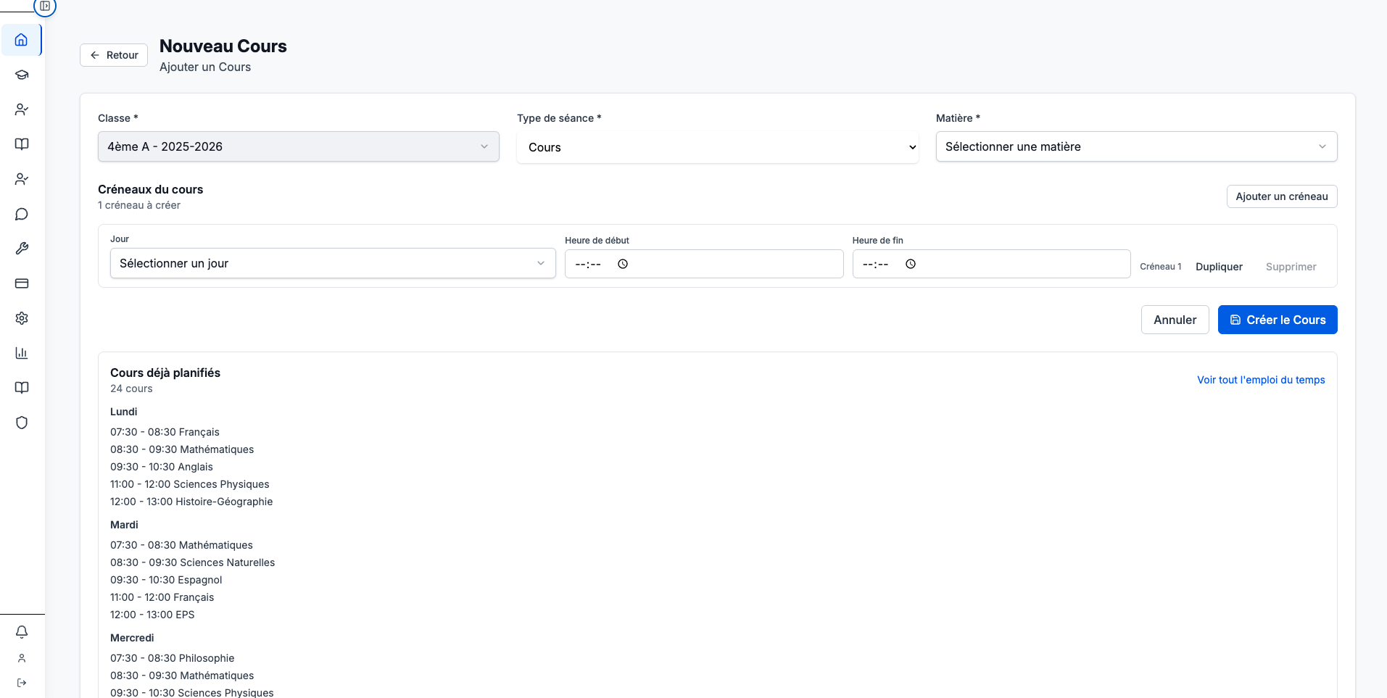Open the book icon between the two user-check icons
This screenshot has width=1387, height=698.
(x=22, y=144)
